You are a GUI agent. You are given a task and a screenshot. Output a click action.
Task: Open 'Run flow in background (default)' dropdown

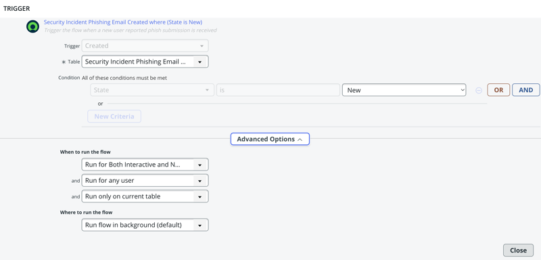point(145,225)
